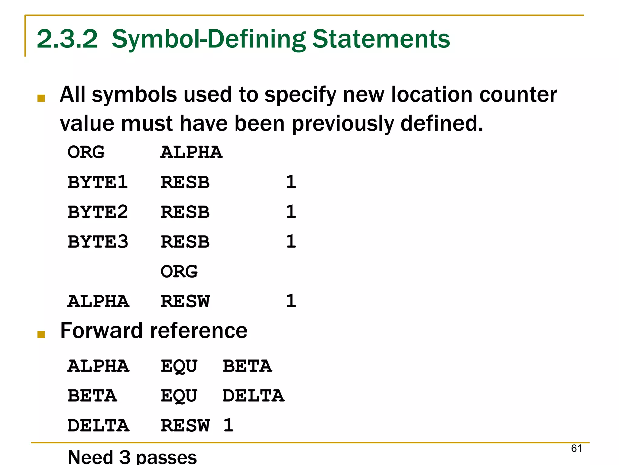Click 'EQU' in the BETA row

point(179,396)
